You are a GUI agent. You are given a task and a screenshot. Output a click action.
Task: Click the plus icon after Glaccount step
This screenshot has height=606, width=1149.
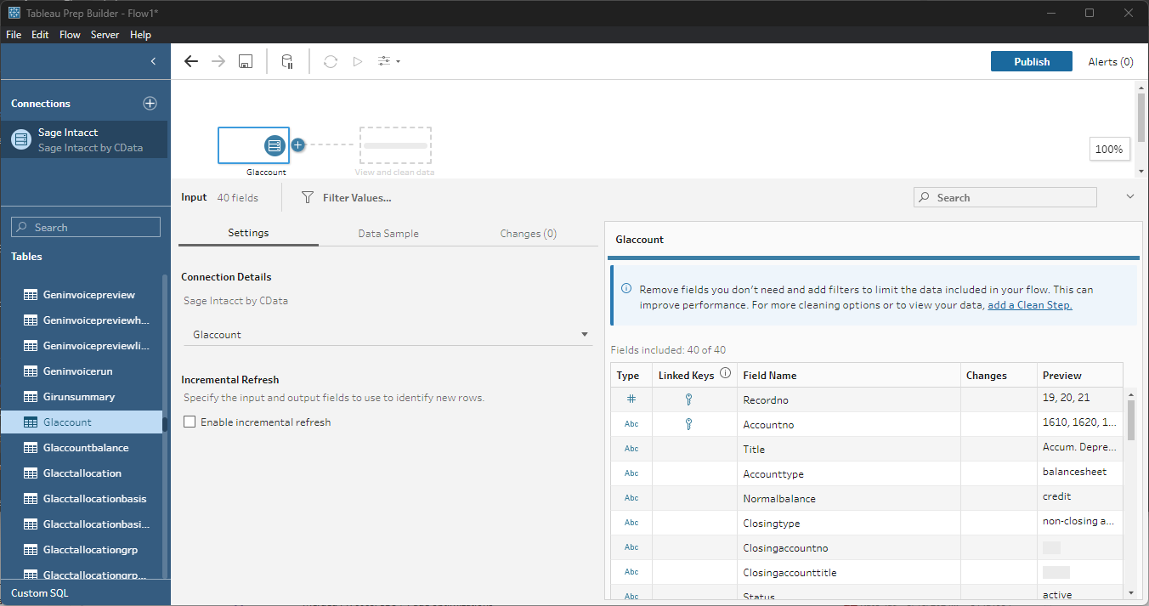coord(297,144)
